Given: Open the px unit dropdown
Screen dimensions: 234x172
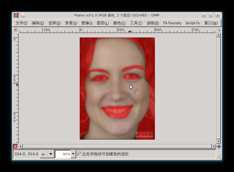Looking at the screenshot, I should point(47,154).
